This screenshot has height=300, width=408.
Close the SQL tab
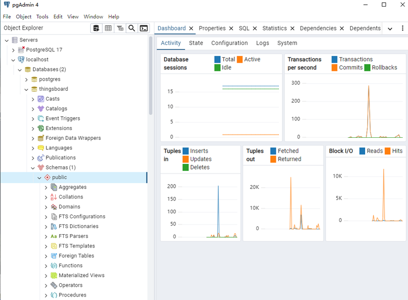pyautogui.click(x=254, y=29)
